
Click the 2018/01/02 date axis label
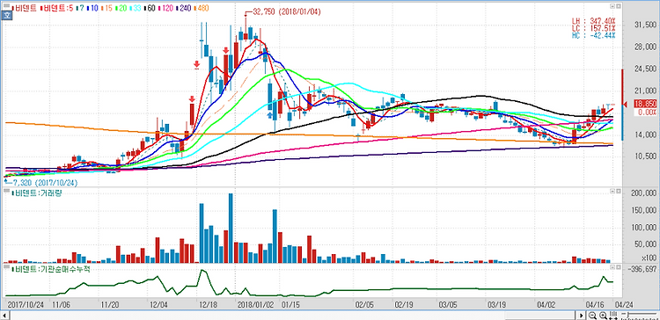point(256,304)
